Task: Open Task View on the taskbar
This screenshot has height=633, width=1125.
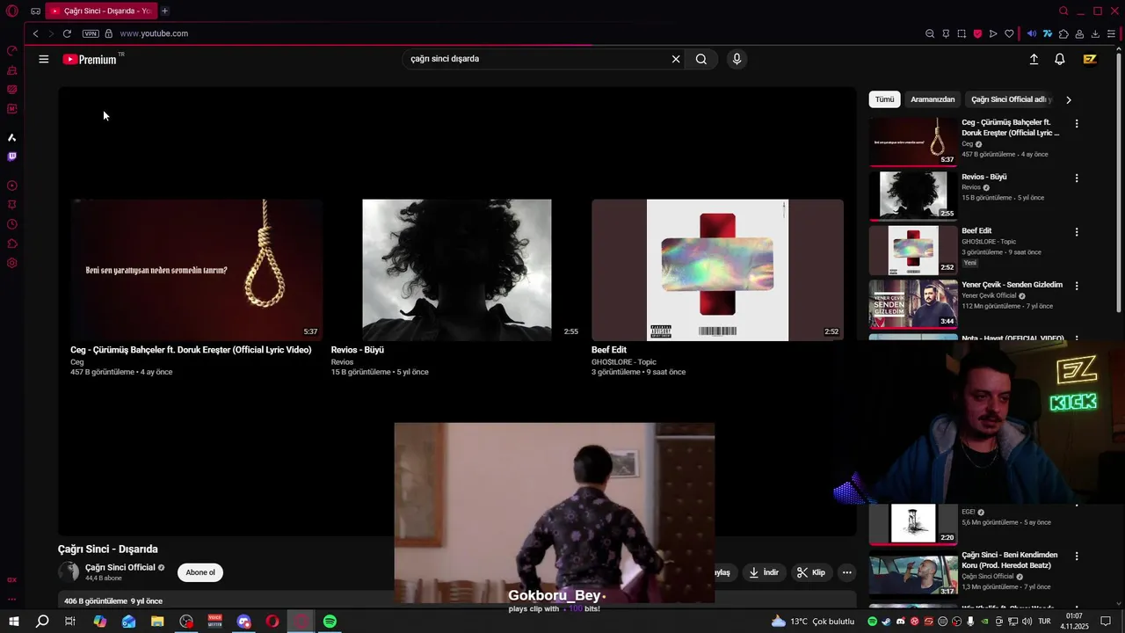Action: pos(70,622)
